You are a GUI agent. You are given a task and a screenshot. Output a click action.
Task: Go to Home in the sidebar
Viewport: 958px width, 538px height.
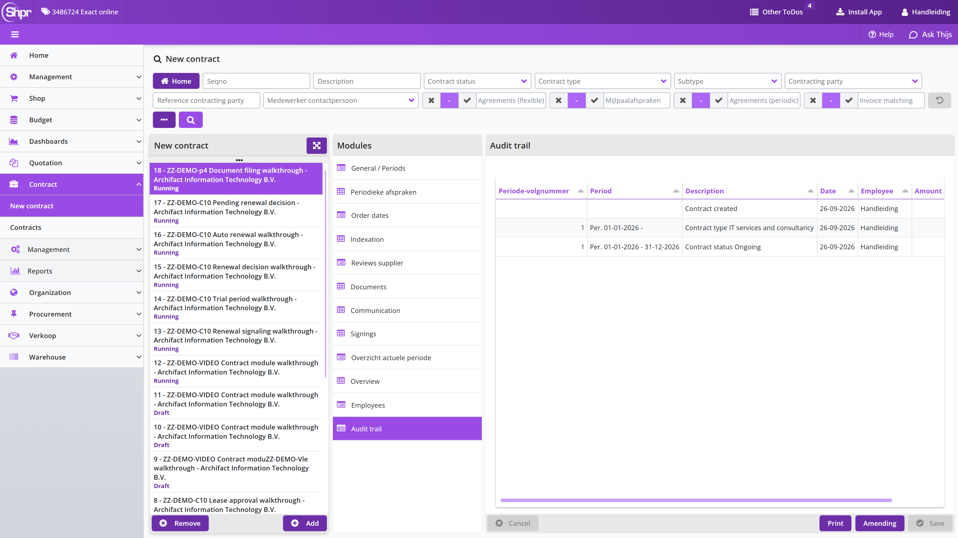coord(72,55)
